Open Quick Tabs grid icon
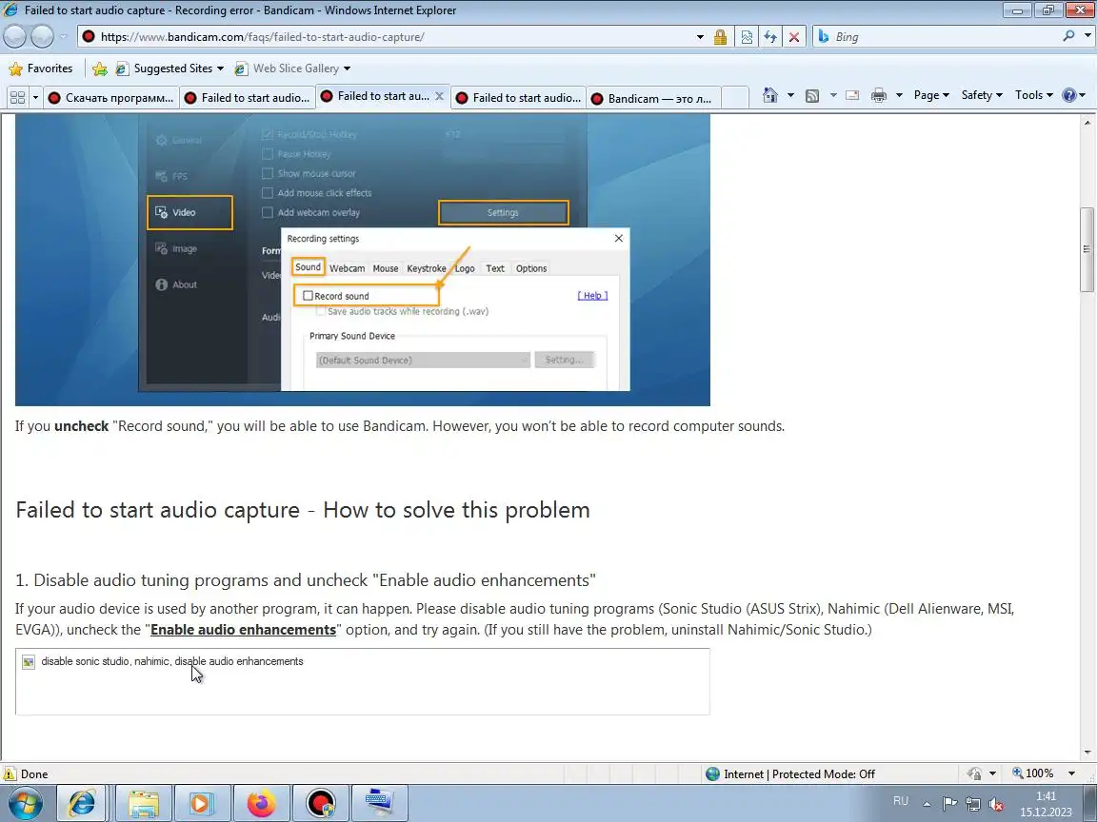The height and width of the screenshot is (822, 1097). coord(17,97)
